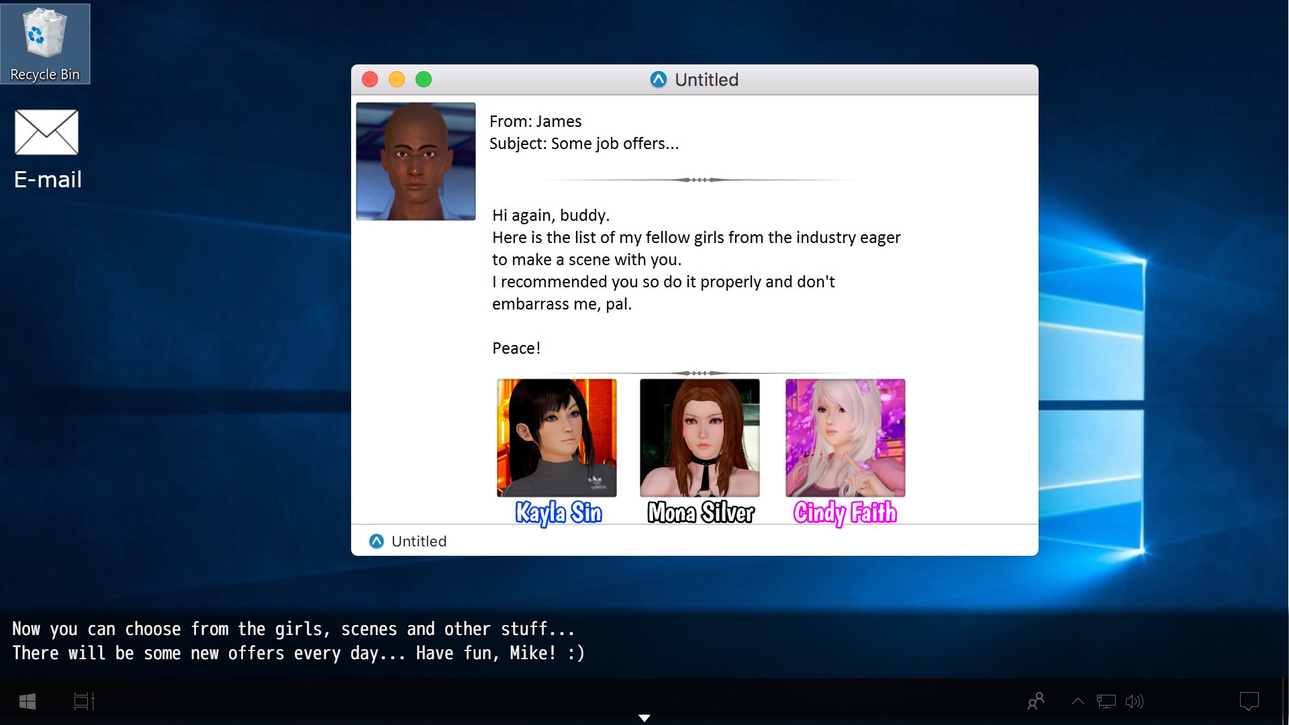
Task: Select Kayla Sin portrait thumbnail
Action: pyautogui.click(x=557, y=438)
